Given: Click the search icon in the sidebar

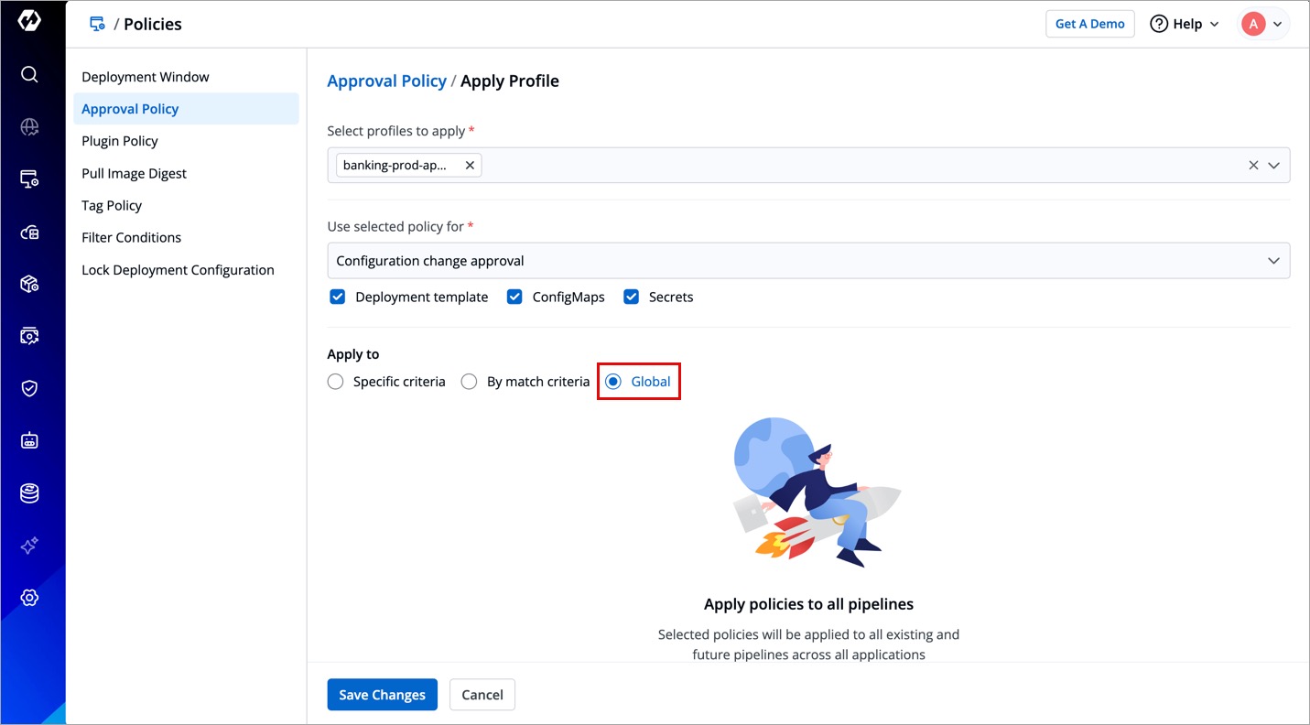Looking at the screenshot, I should [x=29, y=74].
